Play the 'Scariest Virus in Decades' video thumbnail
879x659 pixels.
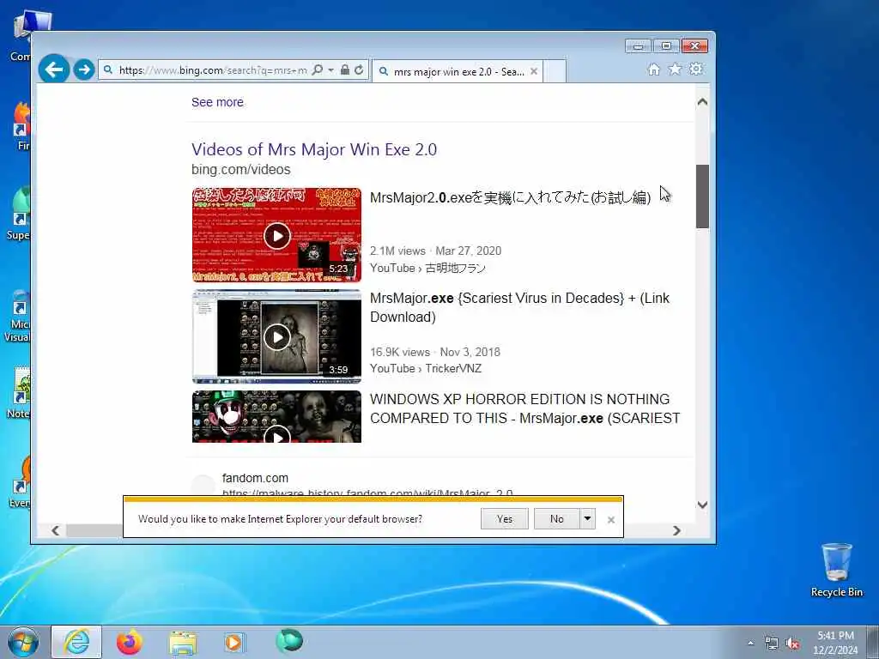click(277, 336)
